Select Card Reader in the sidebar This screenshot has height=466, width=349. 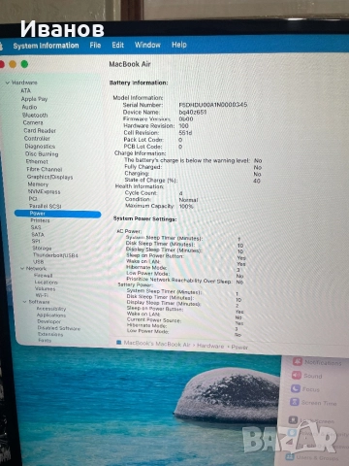[40, 131]
